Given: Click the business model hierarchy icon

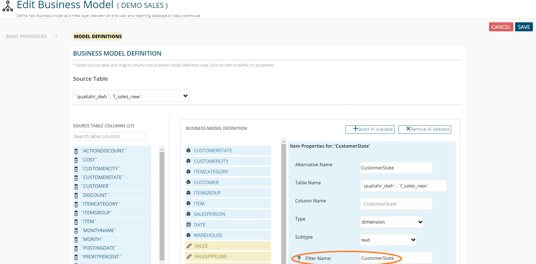Looking at the screenshot, I should click(x=8, y=6).
